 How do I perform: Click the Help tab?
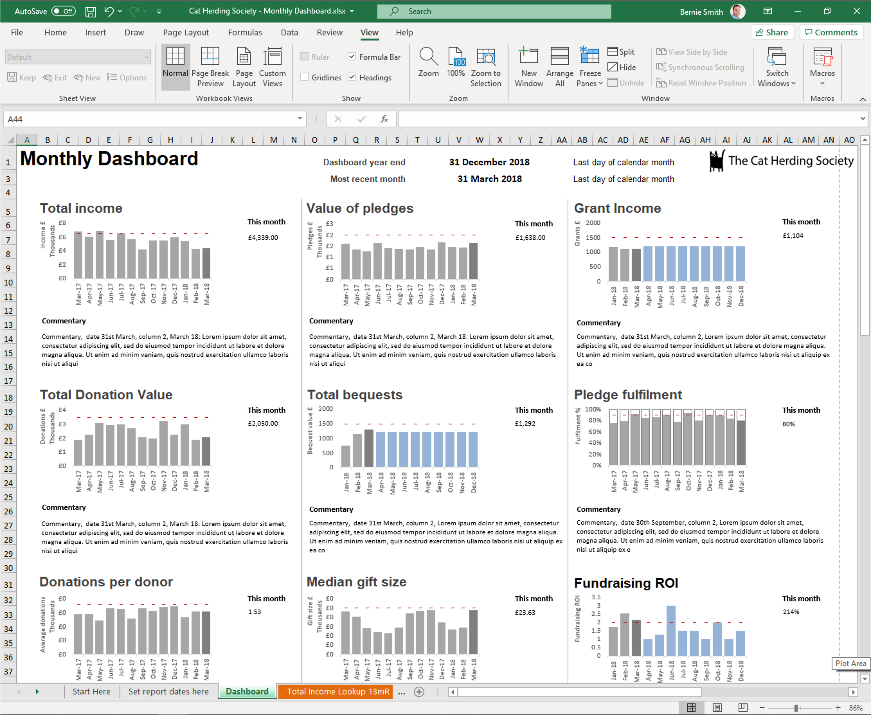(x=404, y=32)
